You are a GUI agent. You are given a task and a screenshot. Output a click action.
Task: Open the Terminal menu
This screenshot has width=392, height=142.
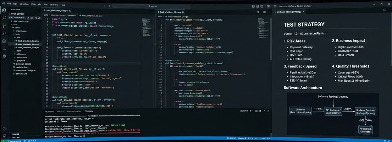pyautogui.click(x=54, y=5)
